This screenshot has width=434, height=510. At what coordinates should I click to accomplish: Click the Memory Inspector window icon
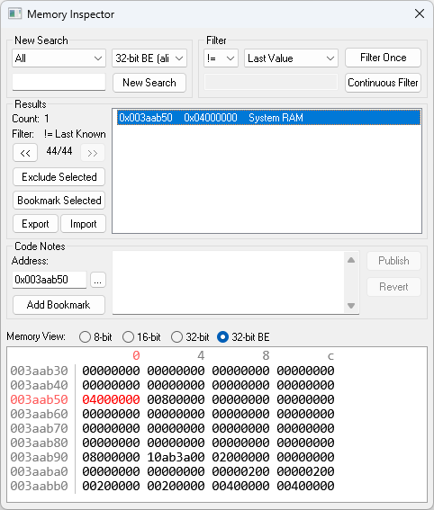click(x=15, y=14)
